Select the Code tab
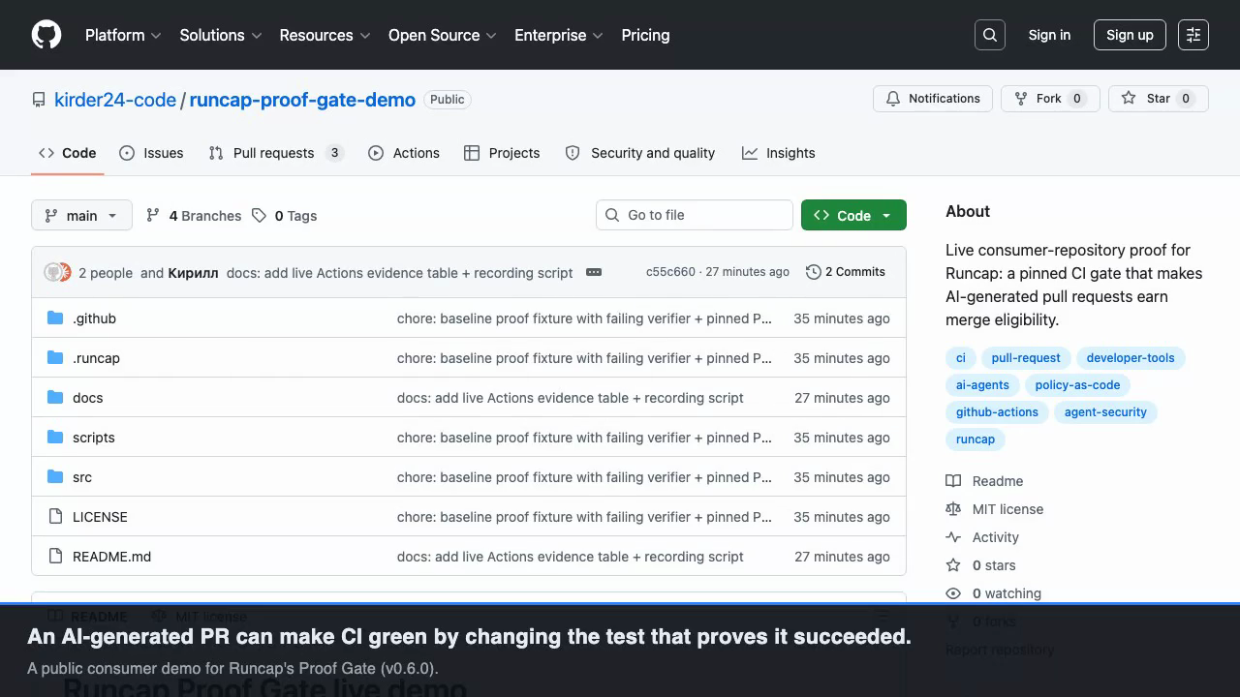This screenshot has height=697, width=1240. pos(68,153)
